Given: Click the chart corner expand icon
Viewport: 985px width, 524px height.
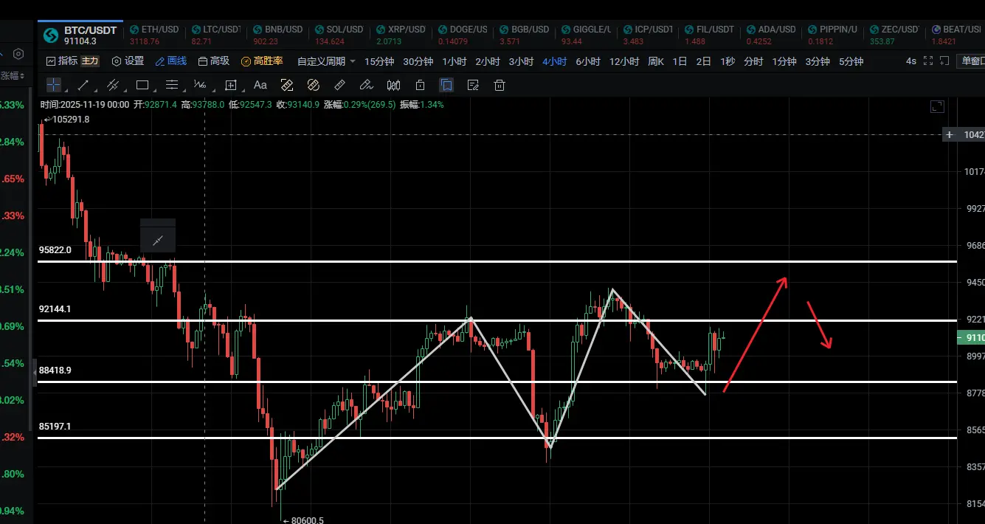Looking at the screenshot, I should [x=937, y=106].
